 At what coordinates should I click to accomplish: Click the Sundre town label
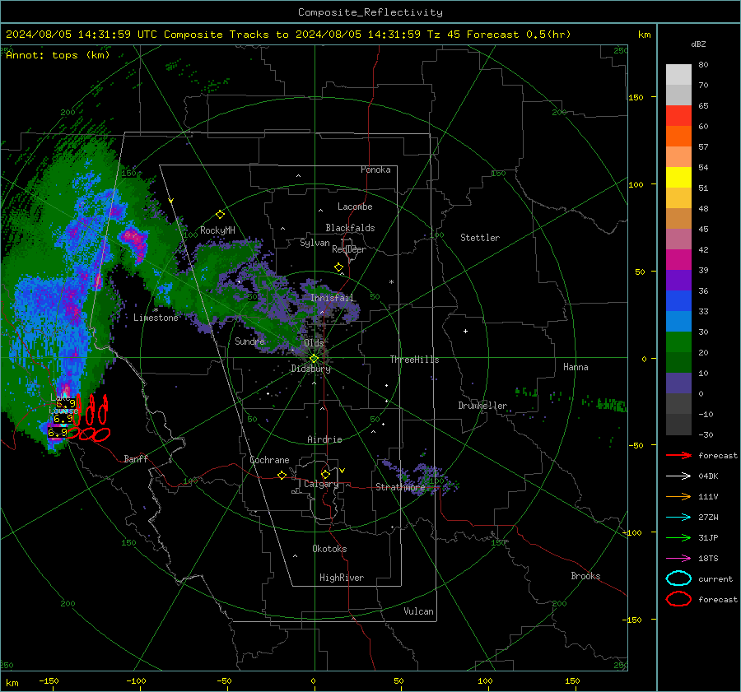pyautogui.click(x=249, y=341)
